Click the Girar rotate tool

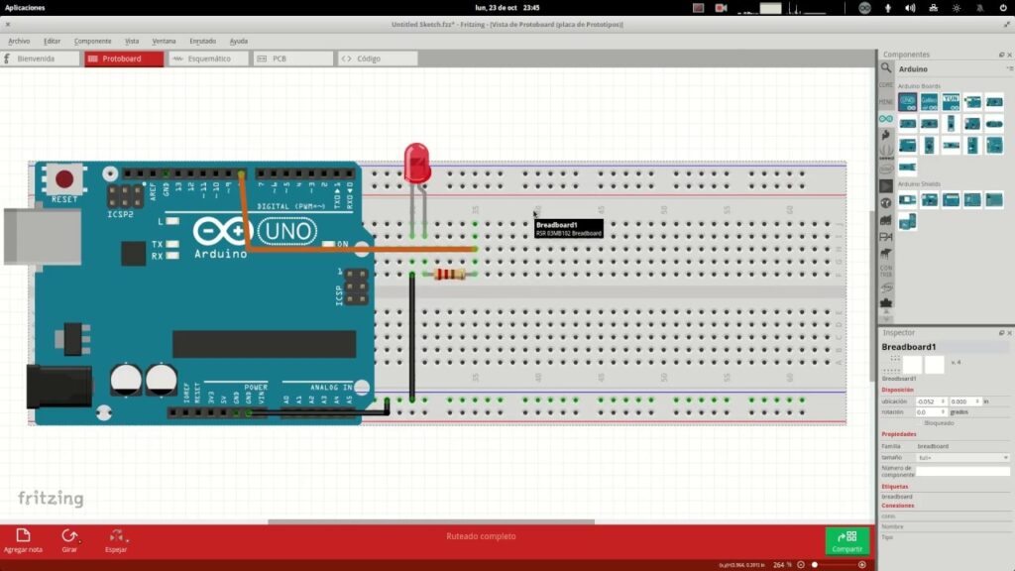pos(69,540)
